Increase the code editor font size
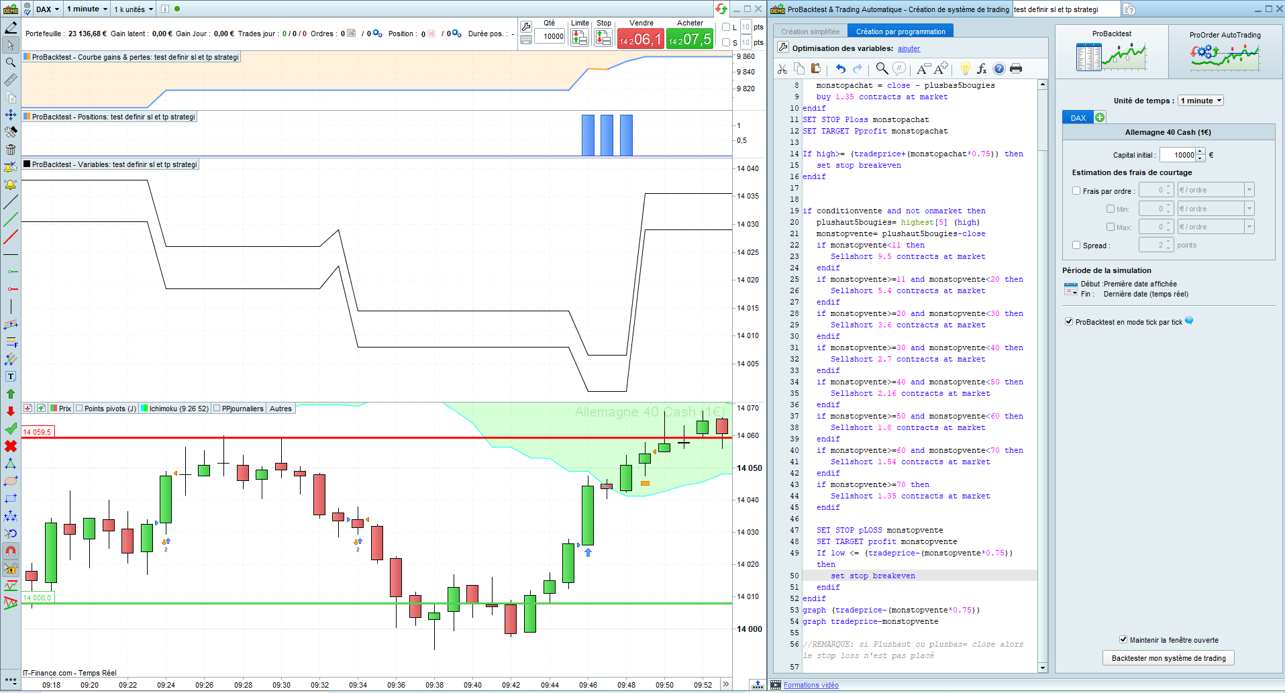 [x=941, y=68]
